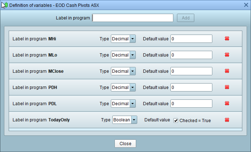Click the MHi Default value field

191,39
